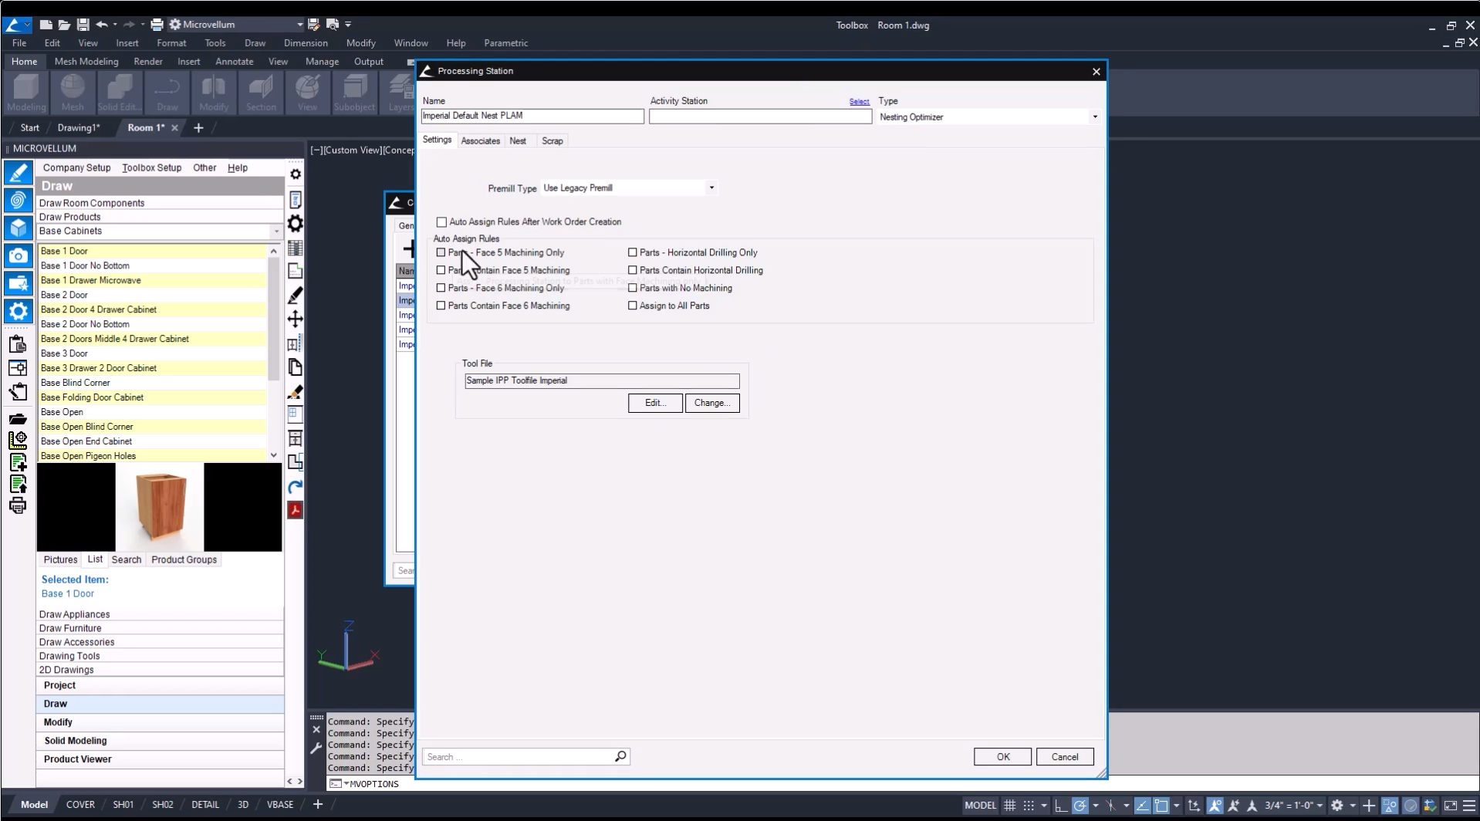Check Auto Assign Rules After Work Order Creation
Image resolution: width=1480 pixels, height=821 pixels.
(441, 221)
